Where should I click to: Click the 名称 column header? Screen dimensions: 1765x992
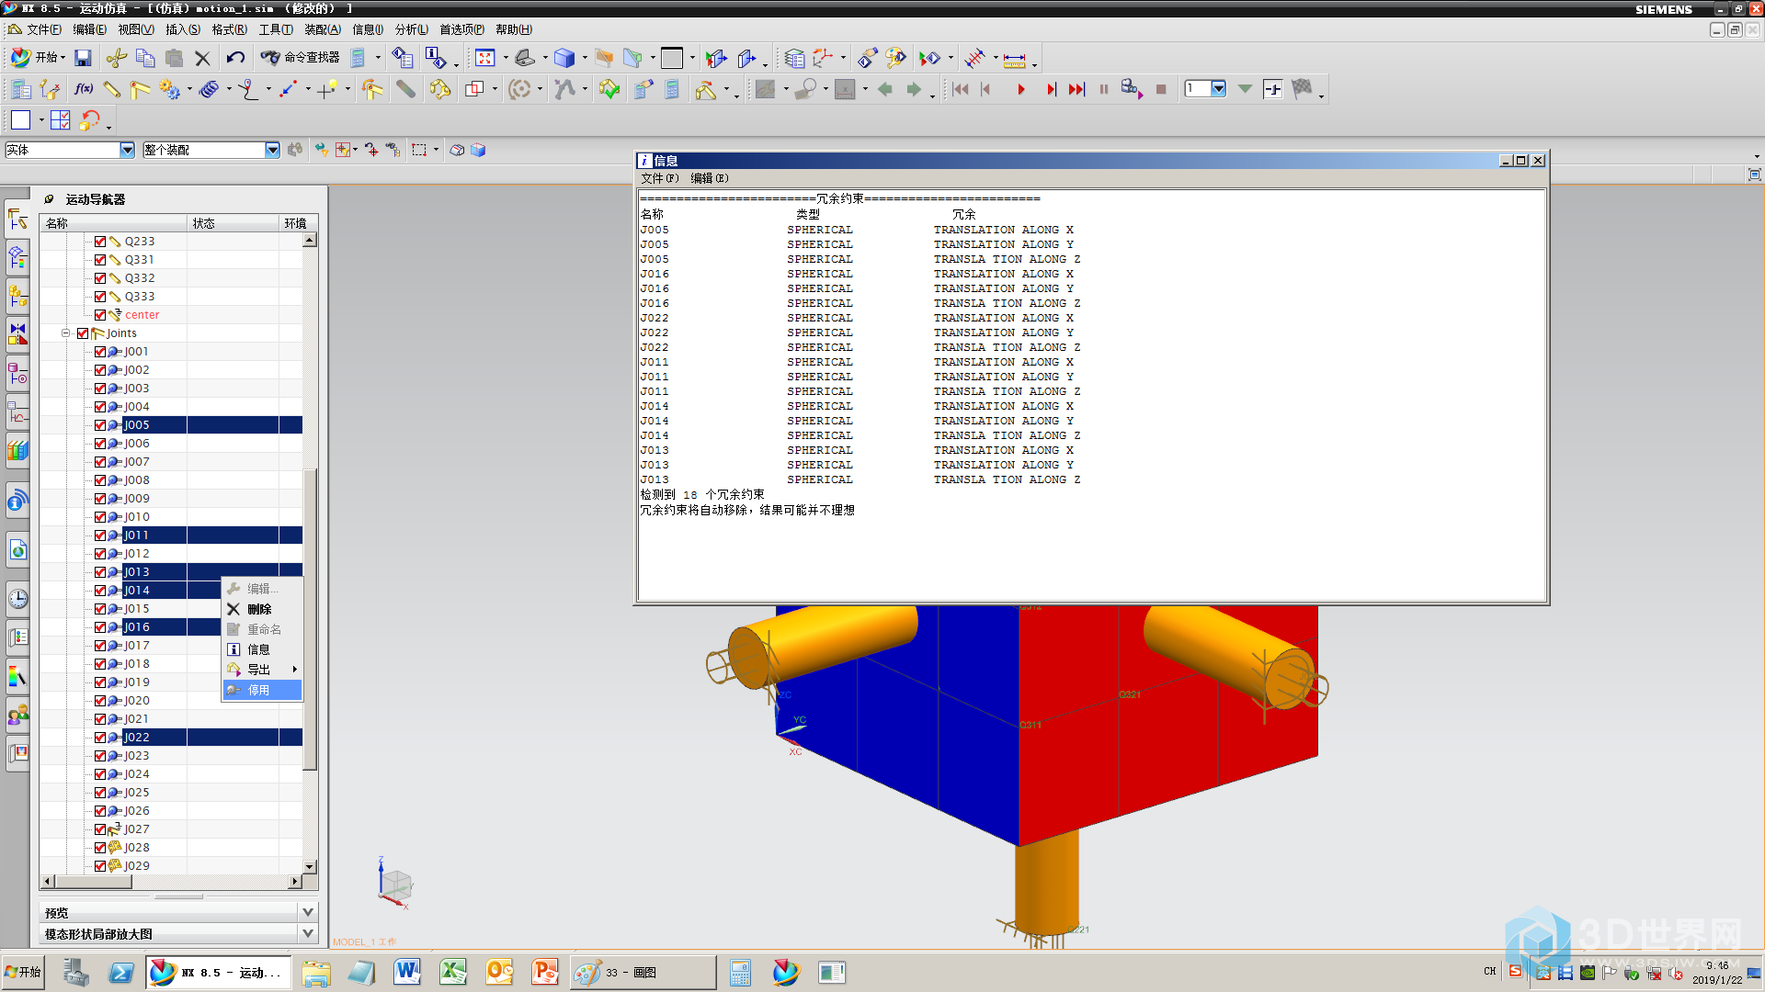(x=114, y=223)
